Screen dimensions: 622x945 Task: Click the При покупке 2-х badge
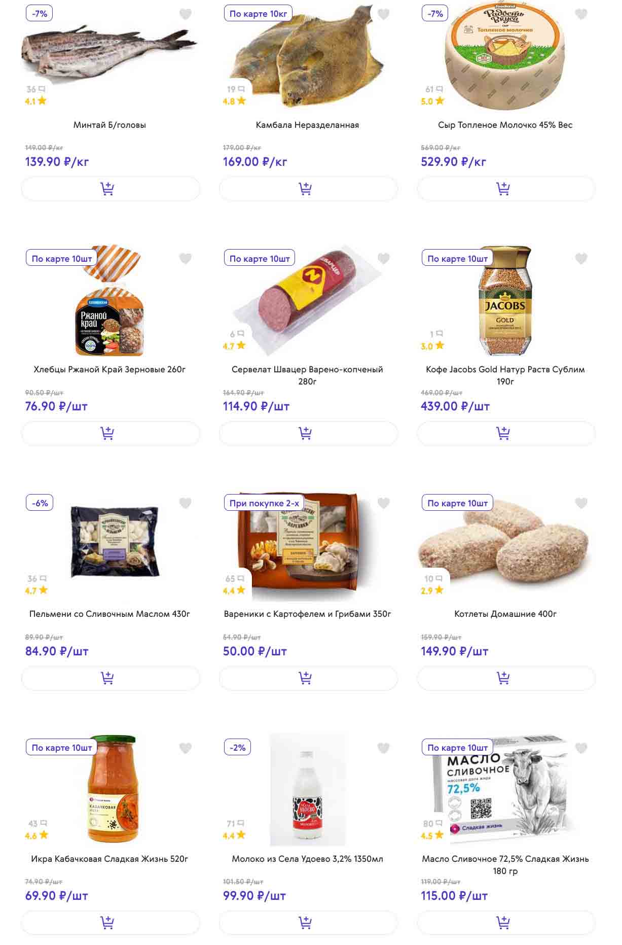click(264, 503)
